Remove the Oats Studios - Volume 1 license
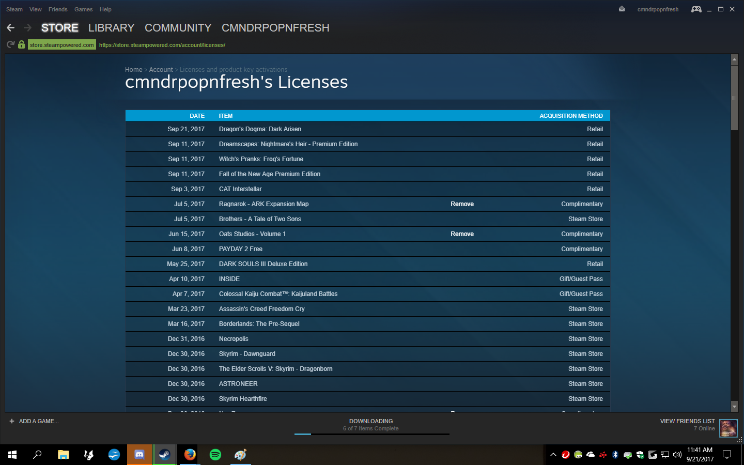 462,234
